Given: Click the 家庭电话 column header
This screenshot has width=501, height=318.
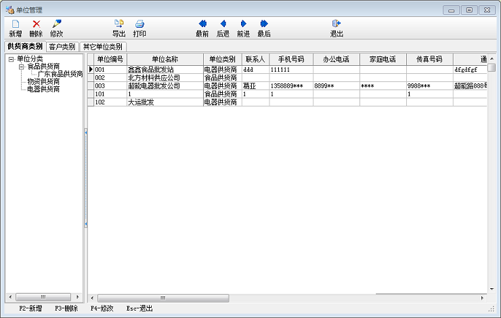Looking at the screenshot, I should (x=383, y=59).
